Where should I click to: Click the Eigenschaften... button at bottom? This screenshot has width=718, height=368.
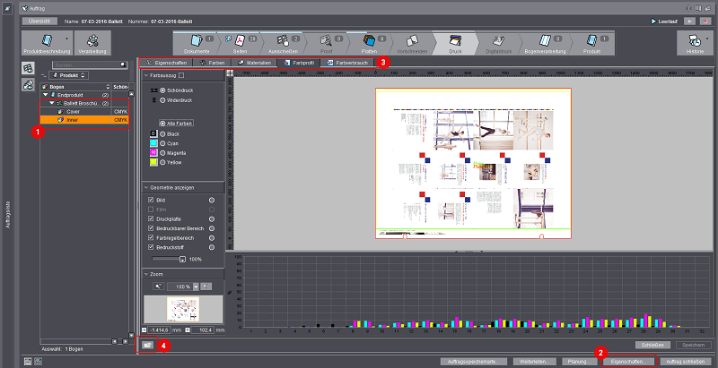click(x=626, y=361)
